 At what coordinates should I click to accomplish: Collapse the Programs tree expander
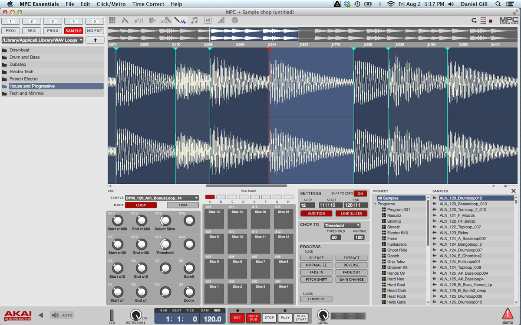[x=375, y=204]
